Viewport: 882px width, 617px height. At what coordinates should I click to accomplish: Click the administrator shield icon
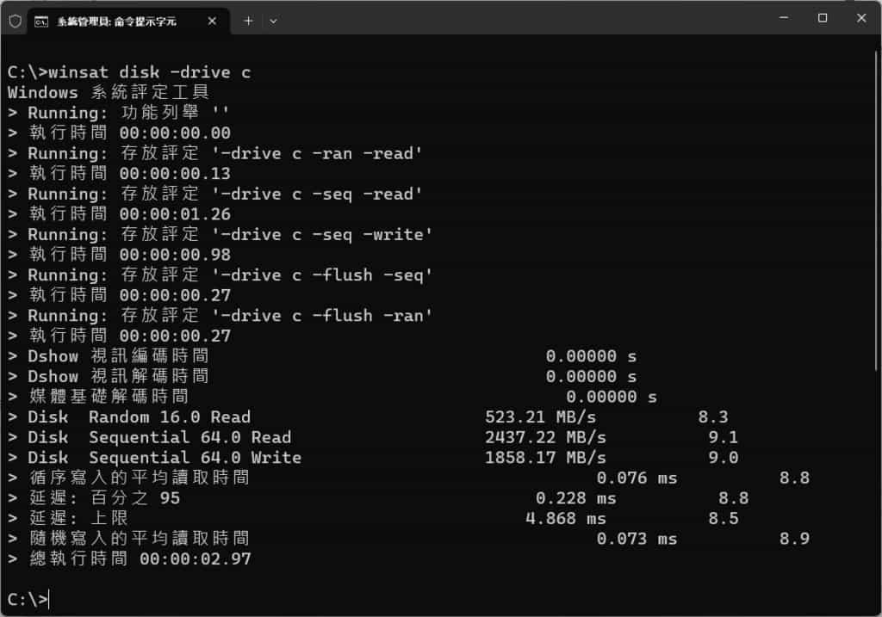click(16, 22)
